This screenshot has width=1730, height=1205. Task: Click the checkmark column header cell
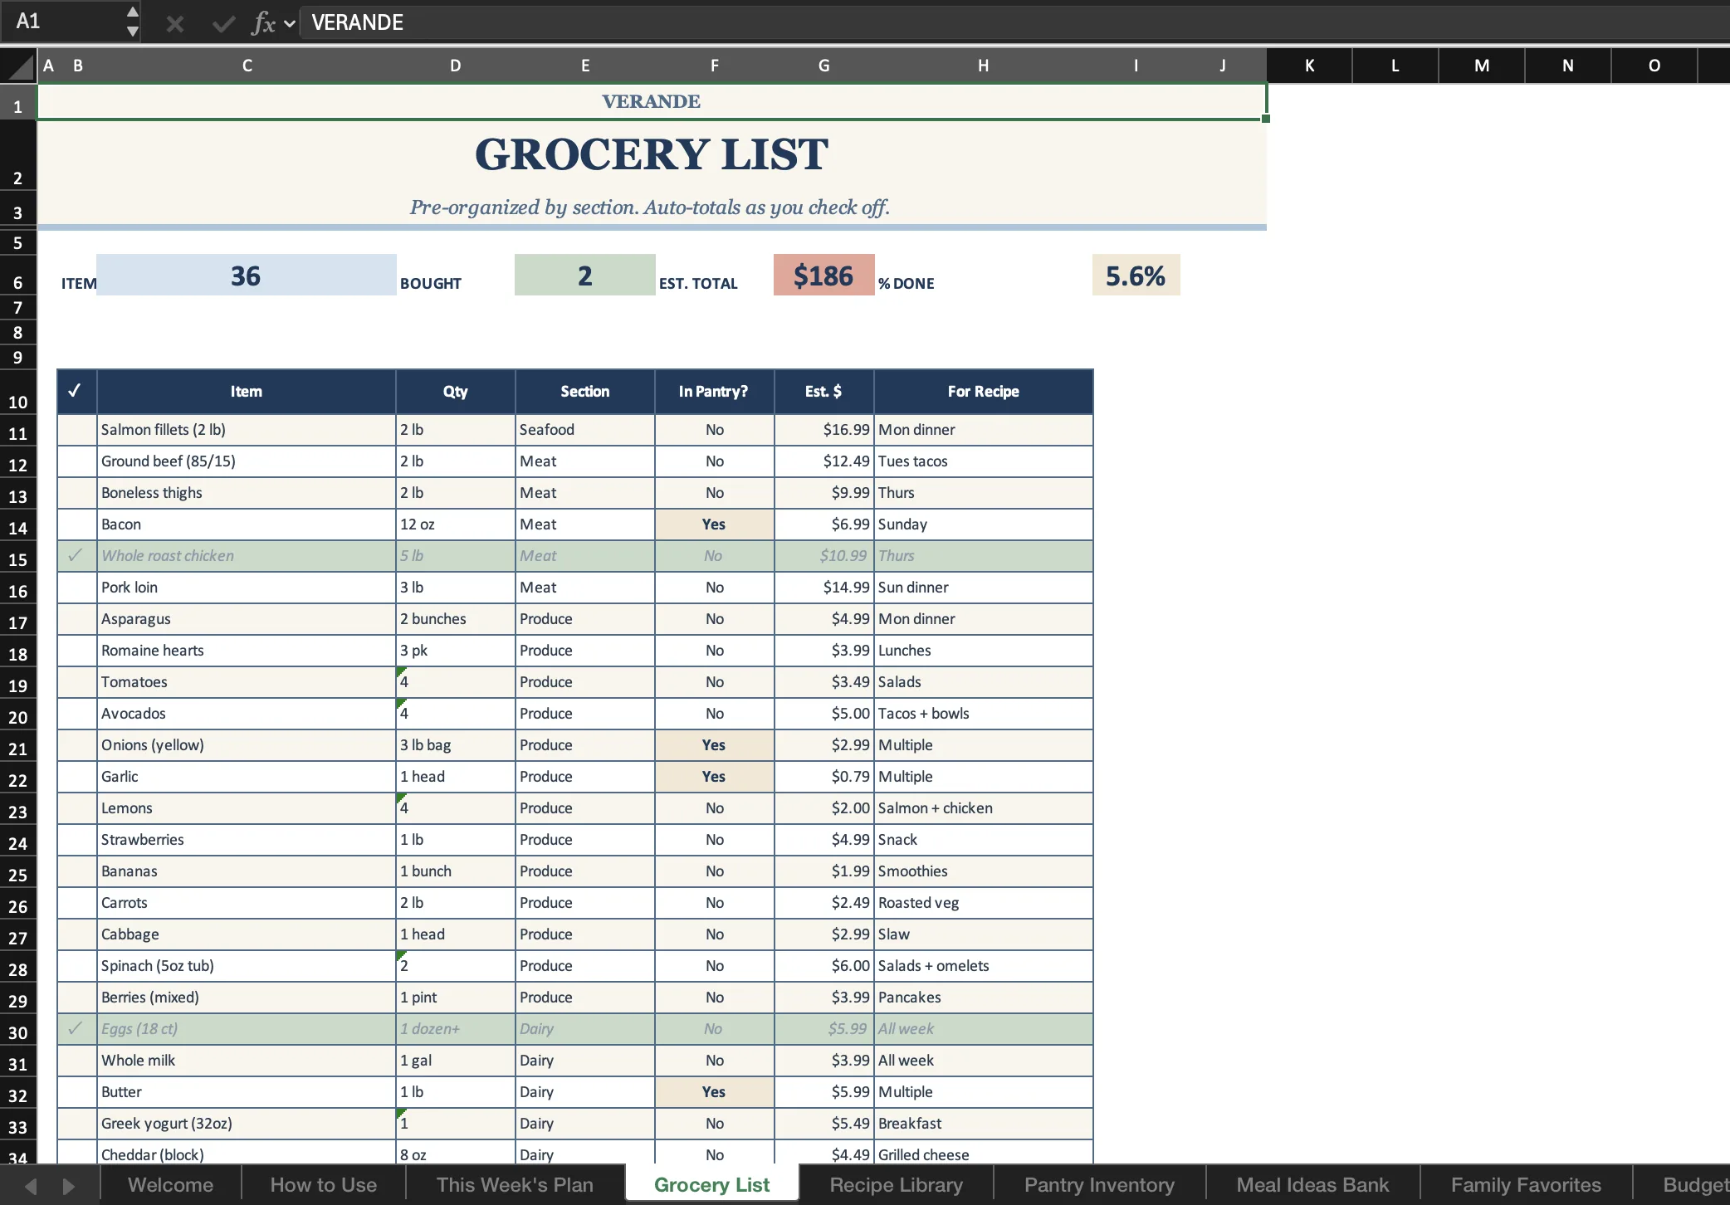click(76, 392)
